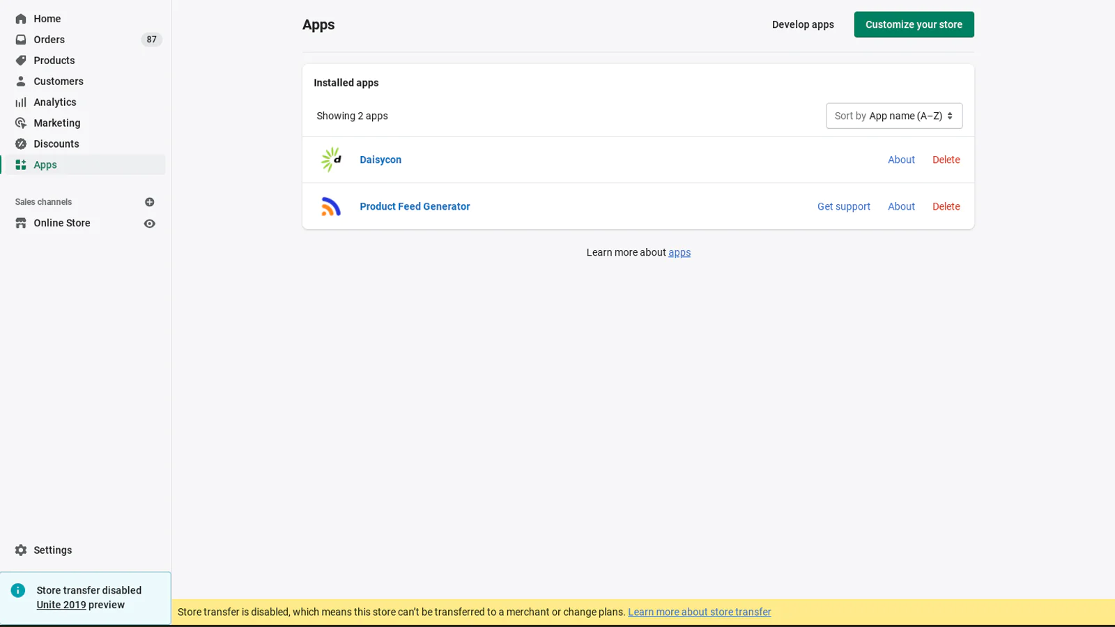Click the Apps page title
This screenshot has width=1115, height=627.
[x=318, y=24]
